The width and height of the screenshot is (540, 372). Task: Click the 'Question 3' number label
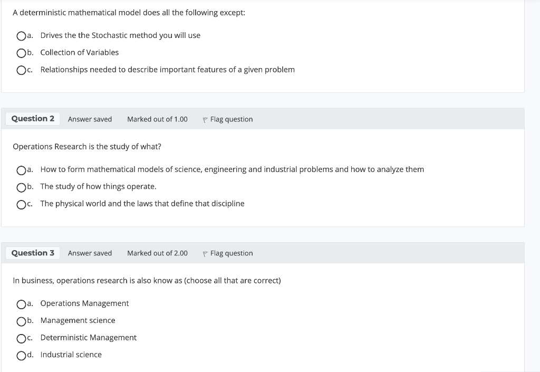[x=33, y=253]
